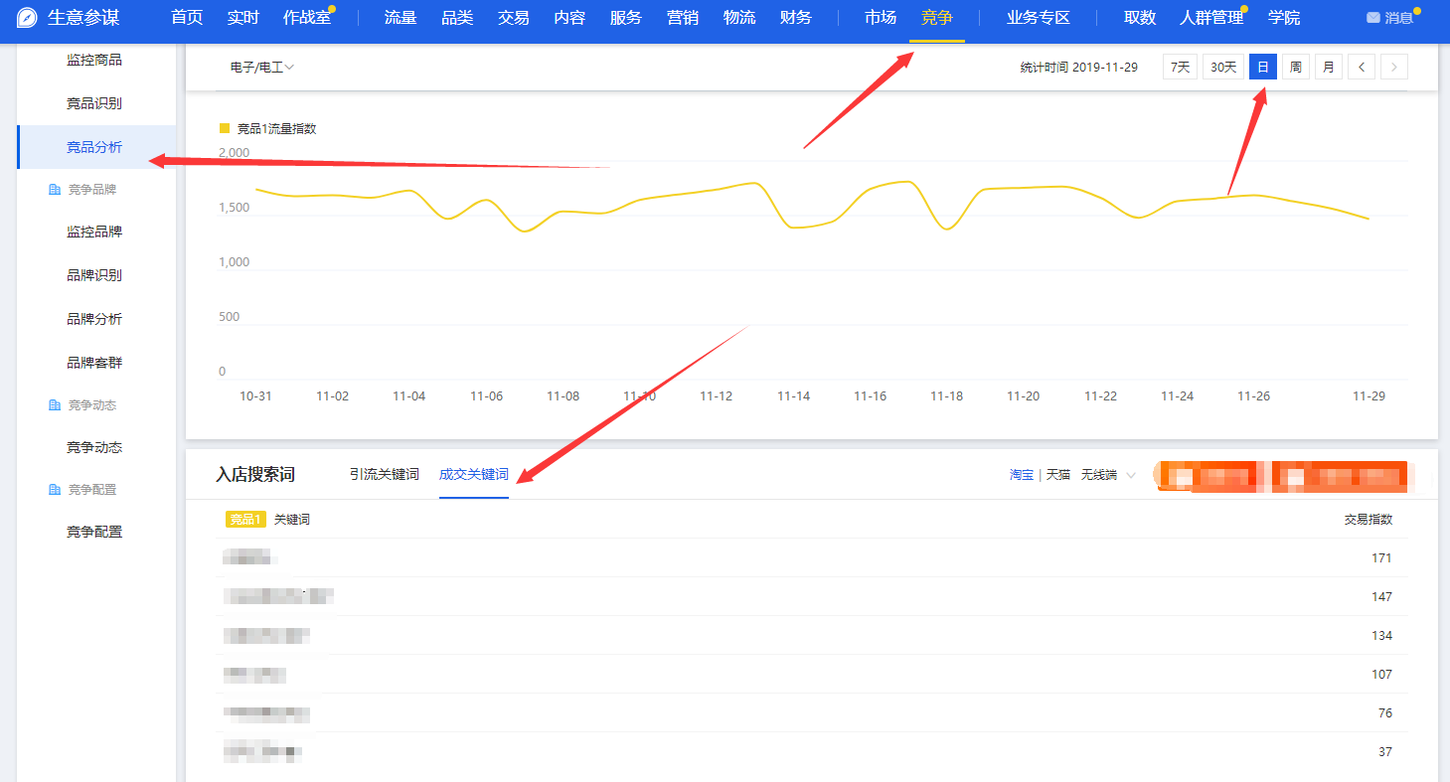Switch to the 引流关键词 tab

(384, 475)
